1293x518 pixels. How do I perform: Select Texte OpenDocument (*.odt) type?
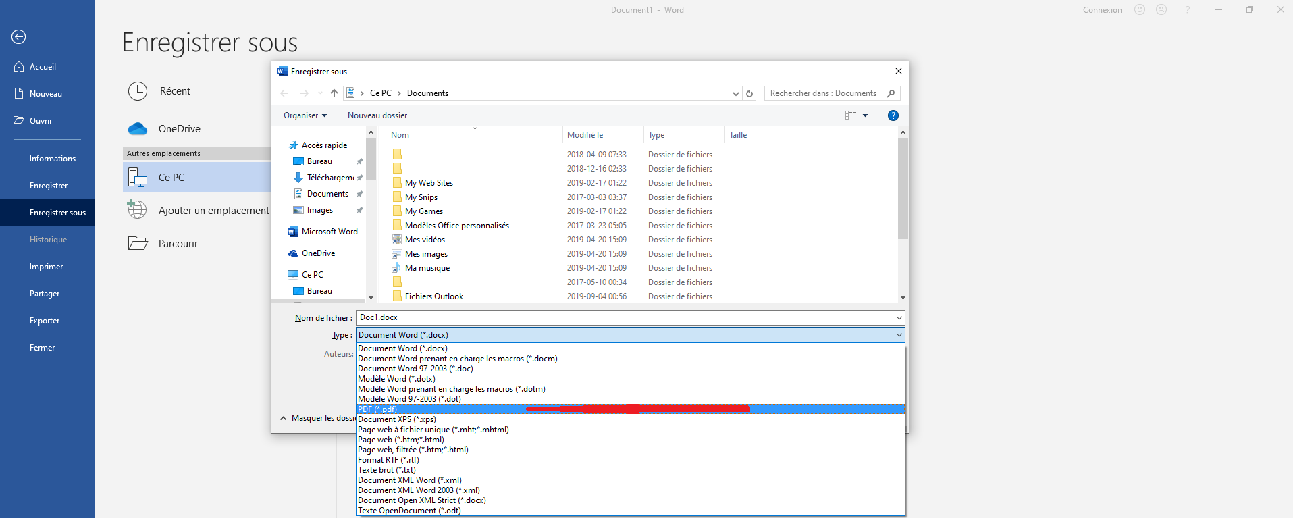pos(630,511)
